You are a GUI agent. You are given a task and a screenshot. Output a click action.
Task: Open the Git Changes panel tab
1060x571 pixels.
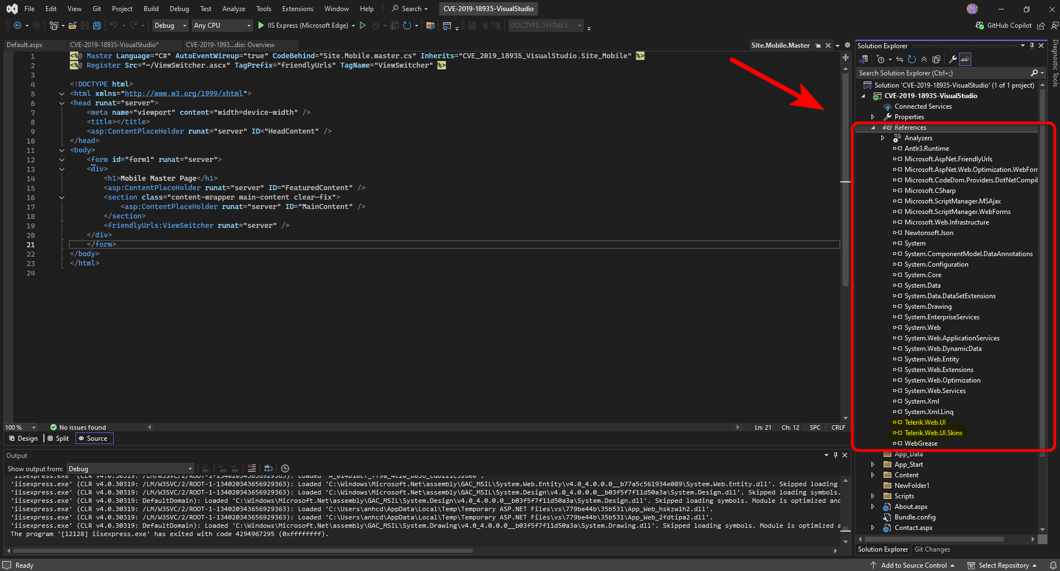click(932, 549)
